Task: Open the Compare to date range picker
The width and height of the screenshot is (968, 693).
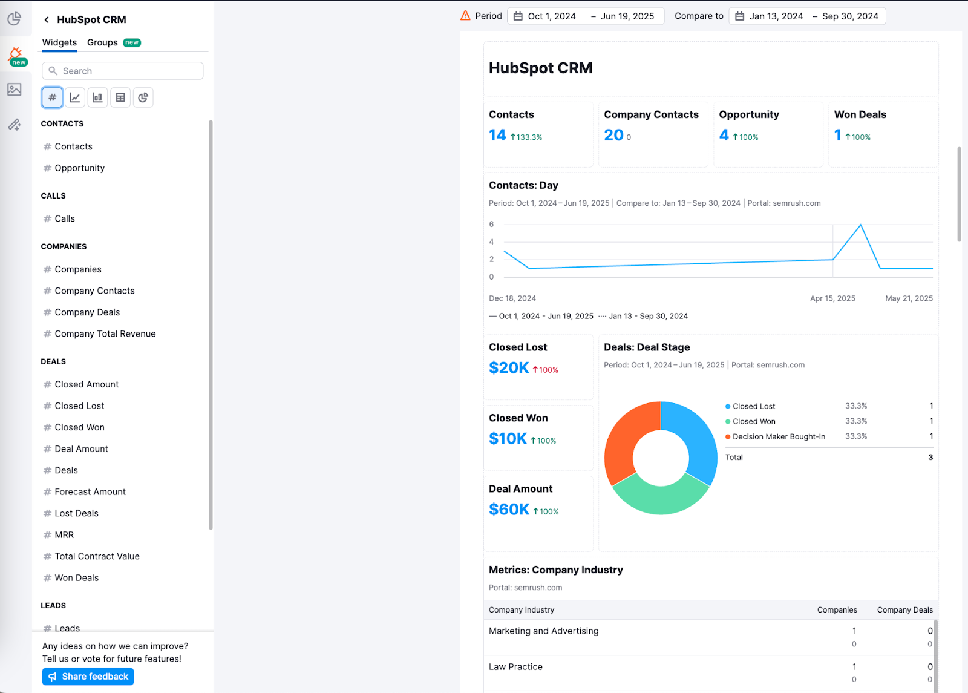Action: (x=807, y=16)
